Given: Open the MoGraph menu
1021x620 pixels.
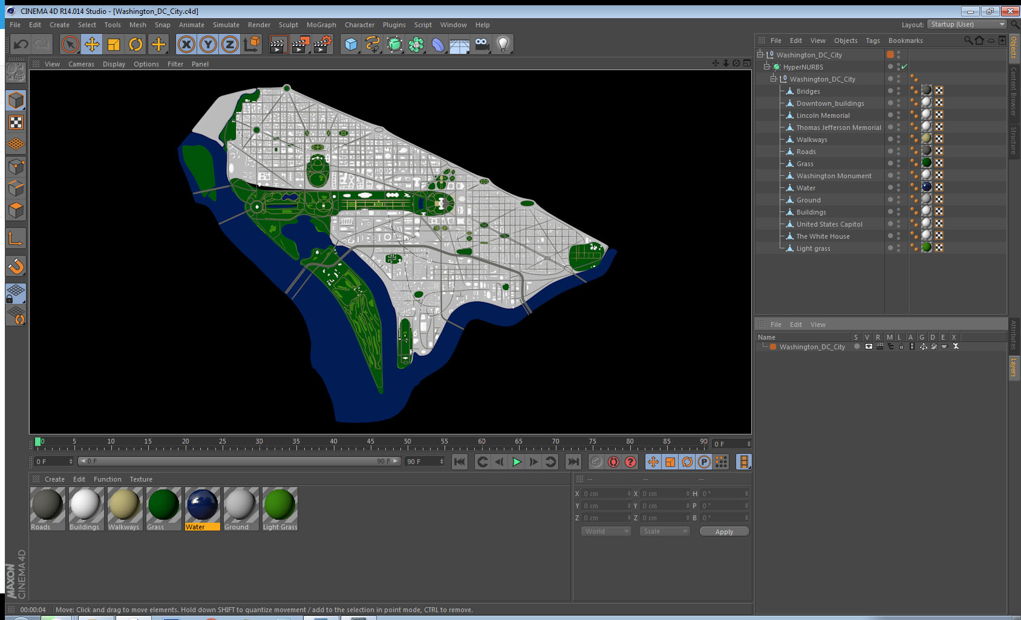Looking at the screenshot, I should 321,25.
